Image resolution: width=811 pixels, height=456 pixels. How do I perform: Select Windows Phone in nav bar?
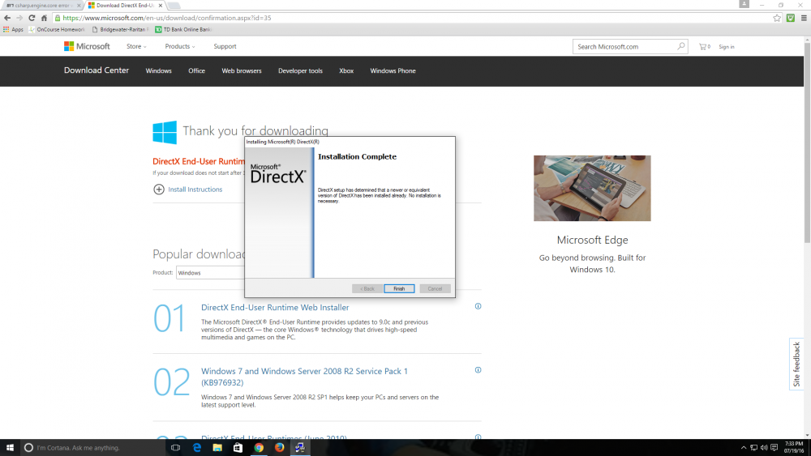point(393,70)
